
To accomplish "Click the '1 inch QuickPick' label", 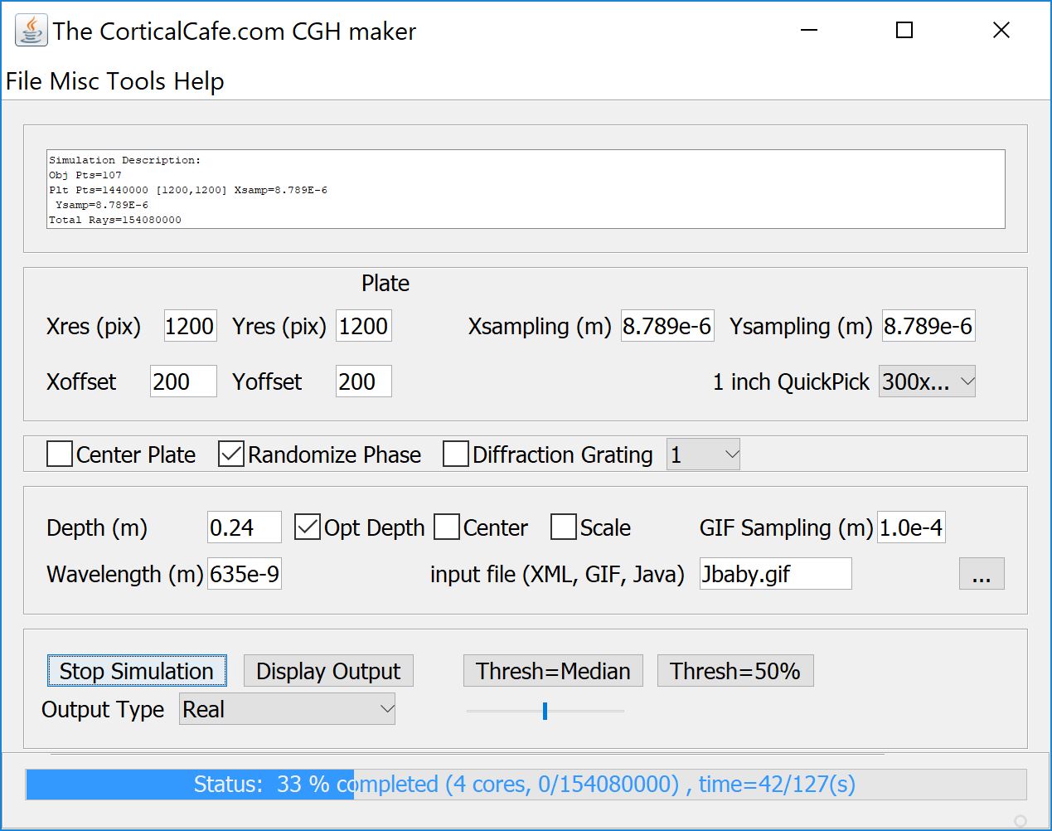I will [791, 381].
